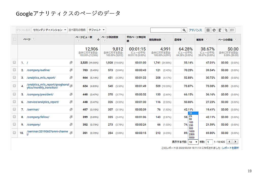The width and height of the screenshot is (254, 176).
Task: Check the select-all checkbox in header
Action: pos(14,39)
